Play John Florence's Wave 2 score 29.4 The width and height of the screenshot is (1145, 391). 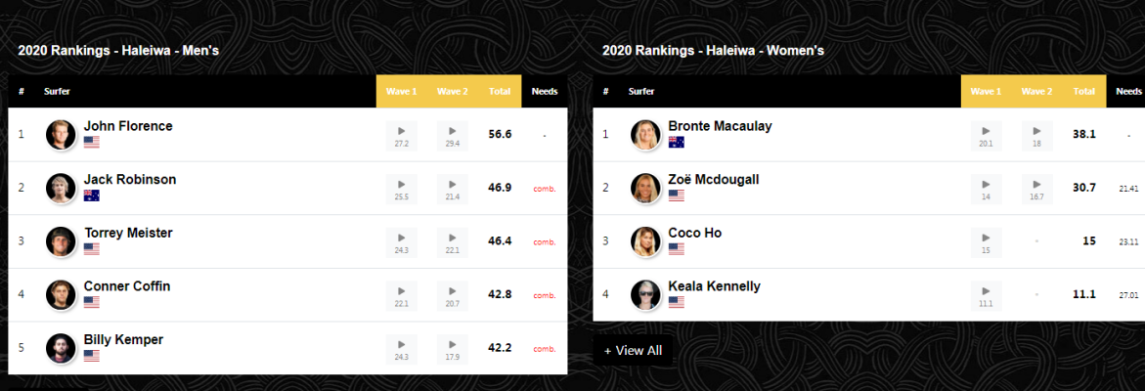point(453,136)
